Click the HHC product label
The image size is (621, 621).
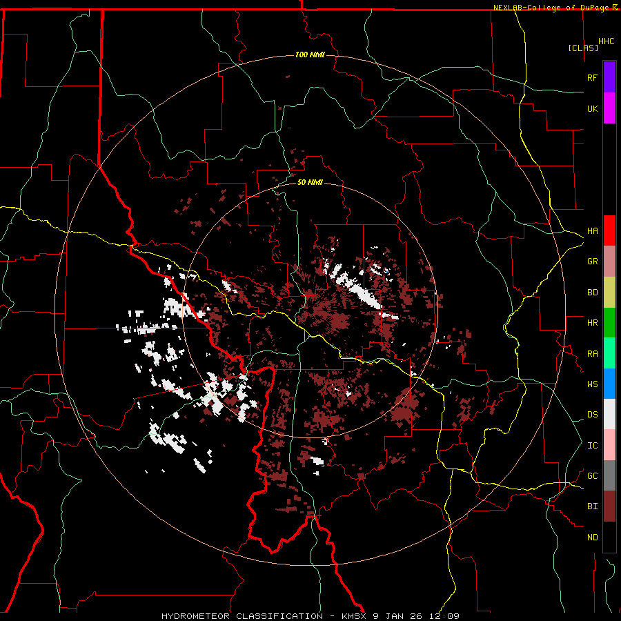click(606, 41)
